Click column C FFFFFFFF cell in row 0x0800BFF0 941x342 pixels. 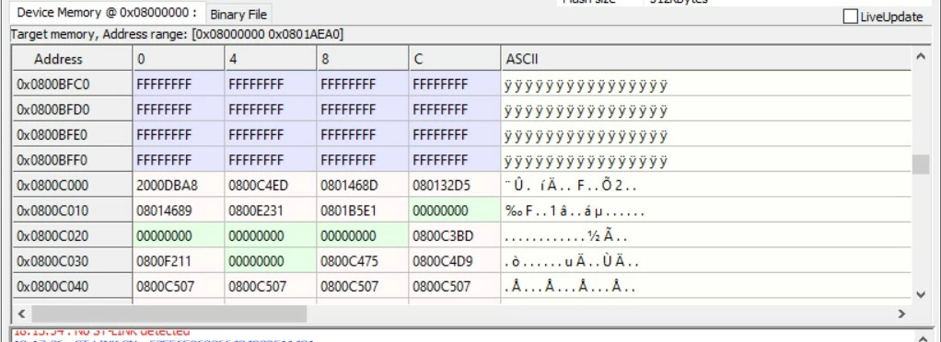[455, 160]
